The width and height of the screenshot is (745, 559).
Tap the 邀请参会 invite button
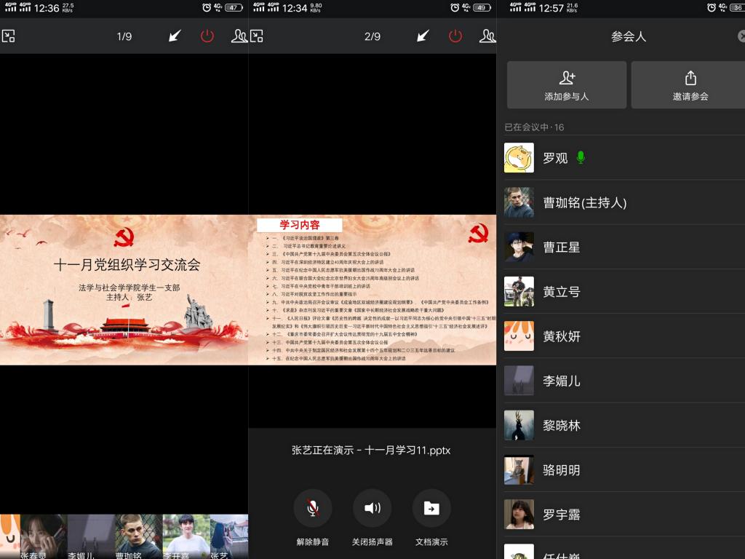(x=690, y=85)
